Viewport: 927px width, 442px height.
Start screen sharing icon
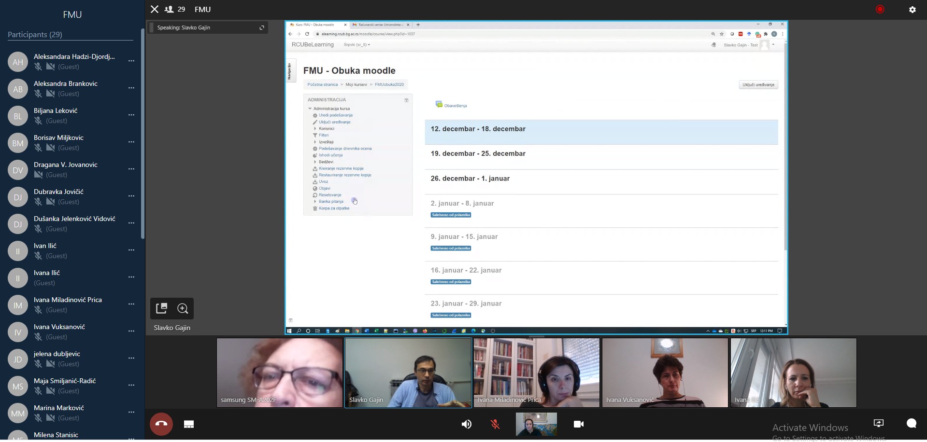879,423
